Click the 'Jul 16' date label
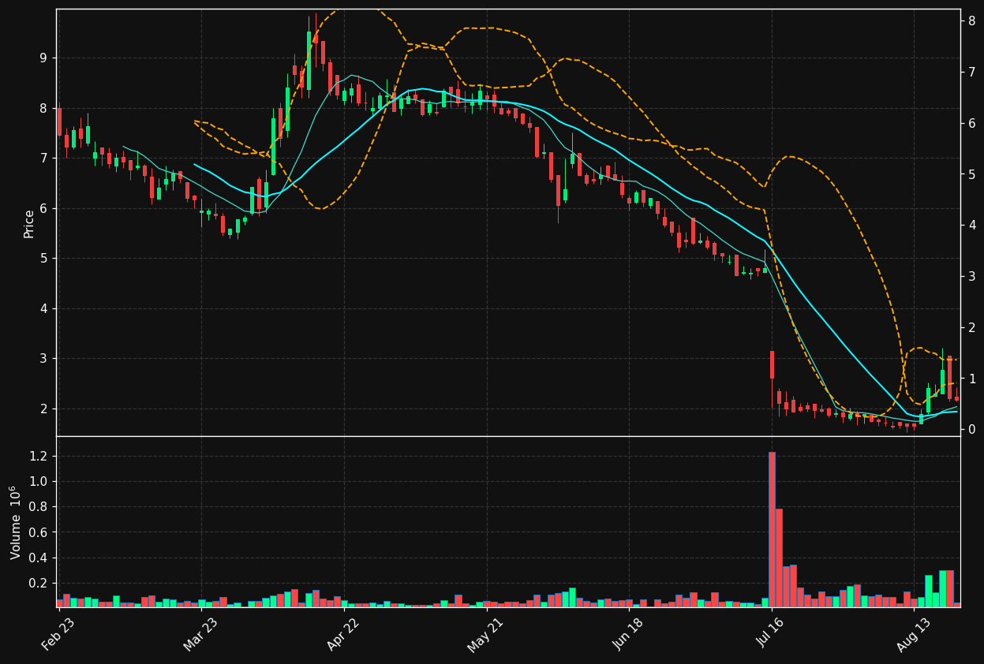 click(x=772, y=633)
